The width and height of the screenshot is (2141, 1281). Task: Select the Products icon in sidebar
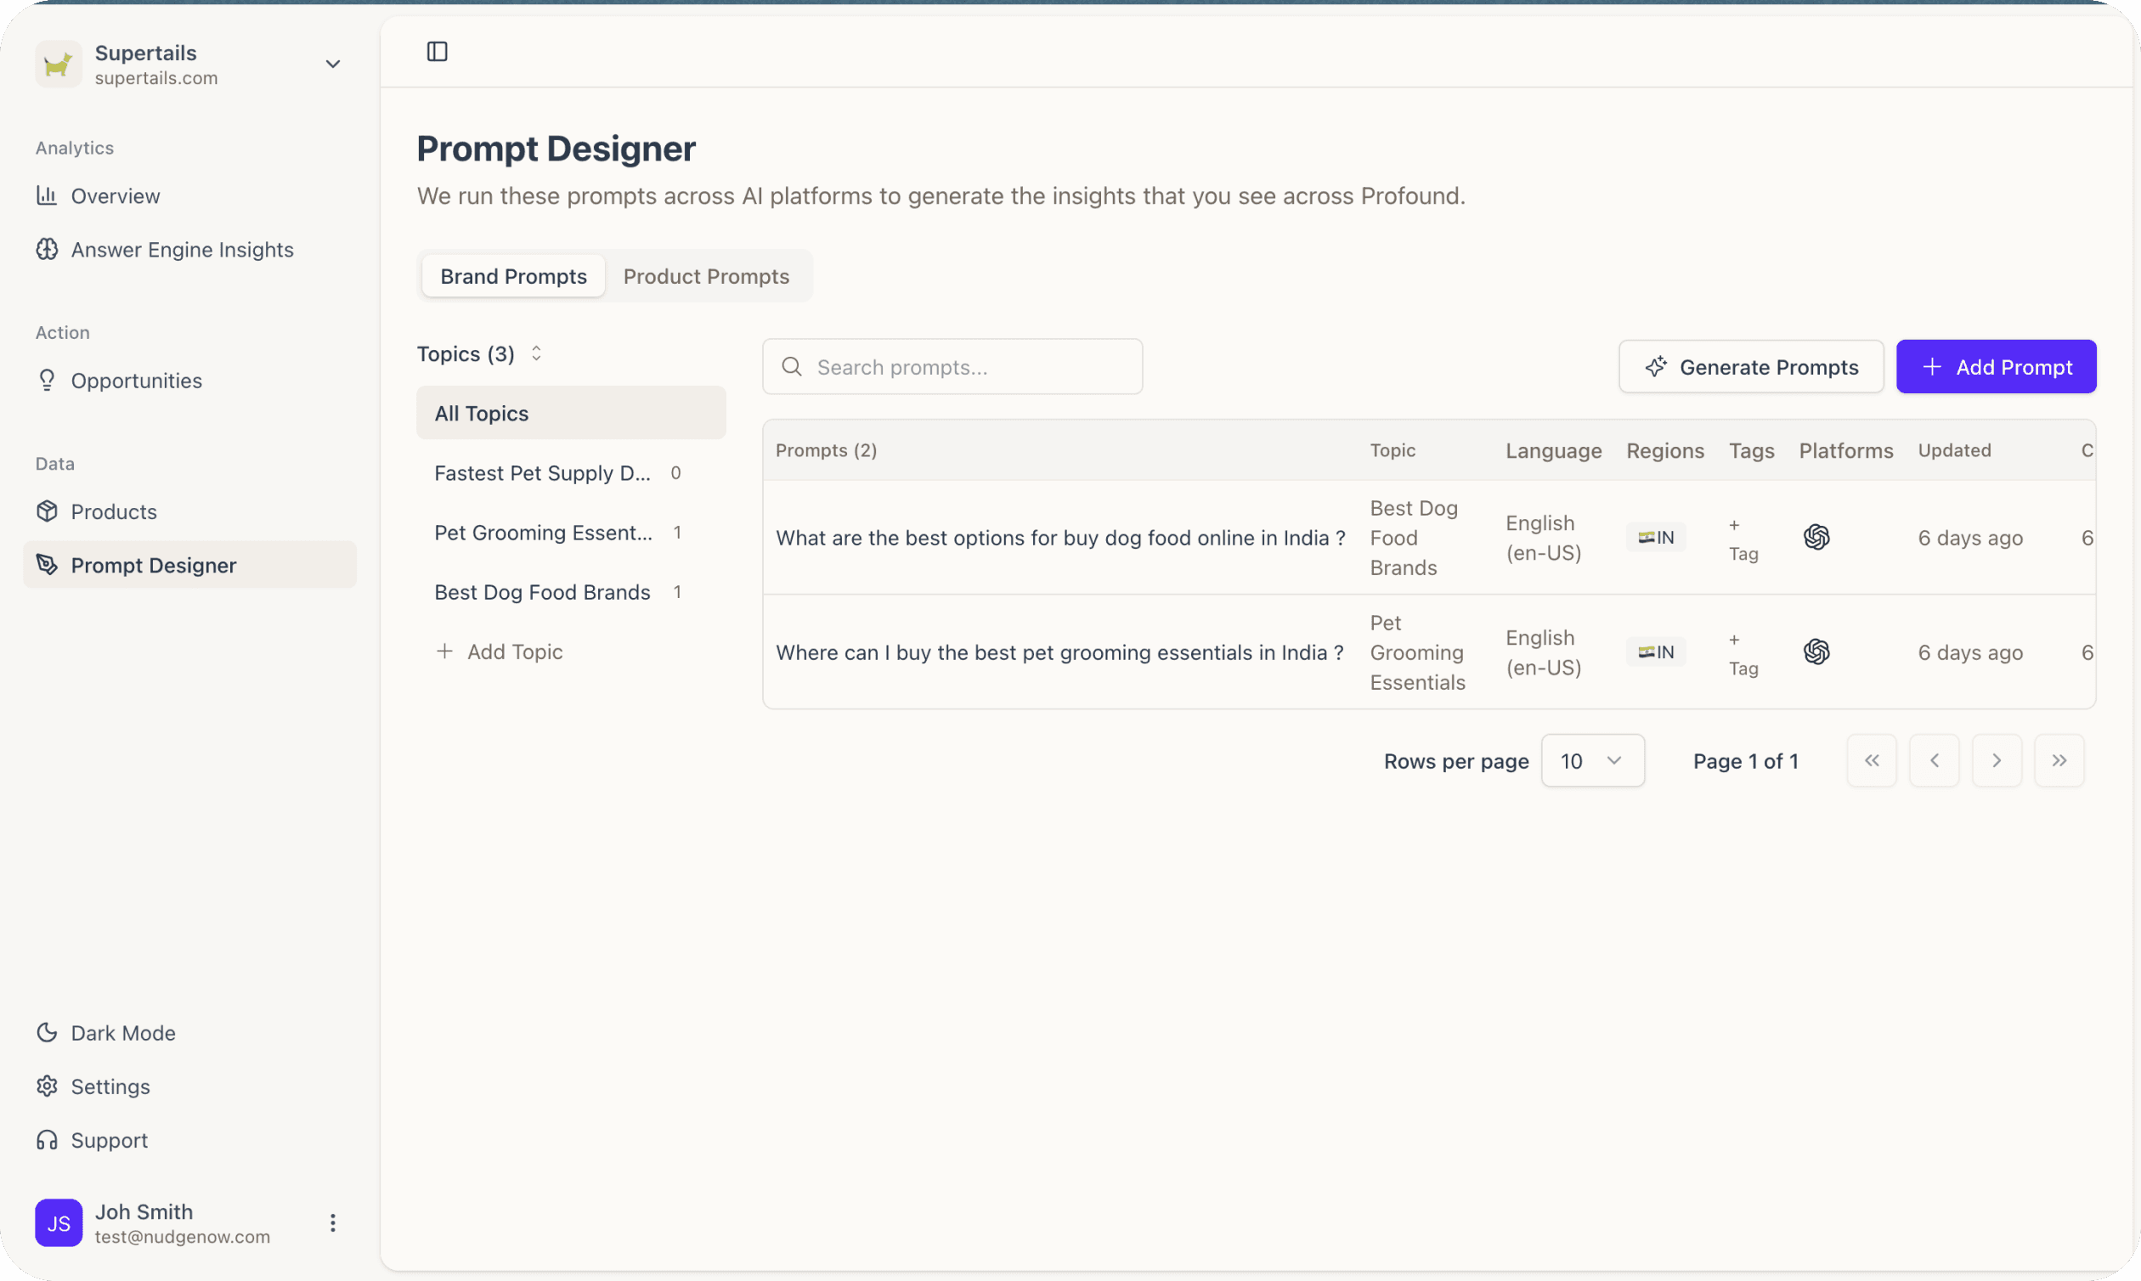(47, 511)
